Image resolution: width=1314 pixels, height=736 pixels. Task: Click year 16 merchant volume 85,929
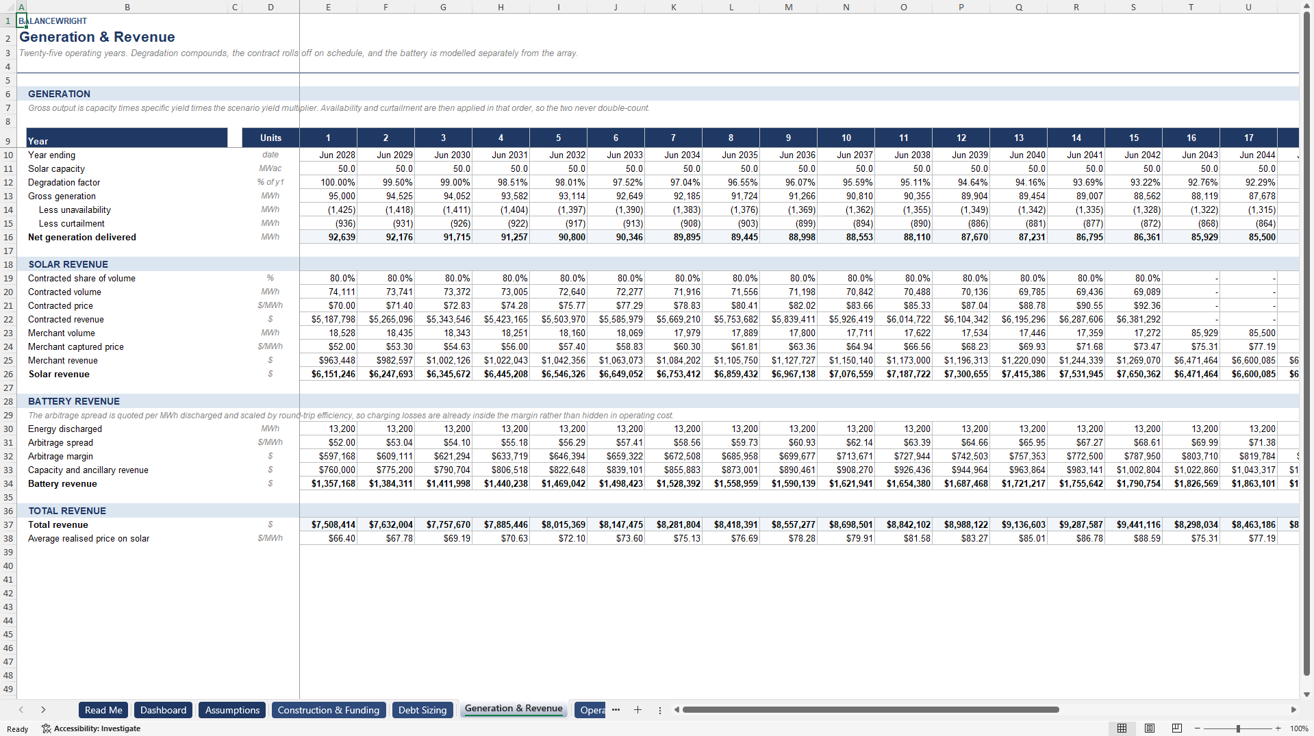click(x=1191, y=333)
